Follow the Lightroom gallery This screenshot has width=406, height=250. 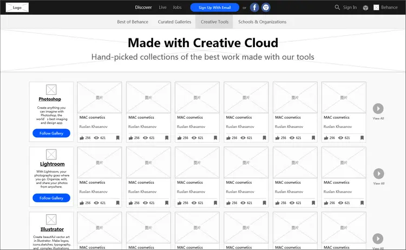point(51,198)
